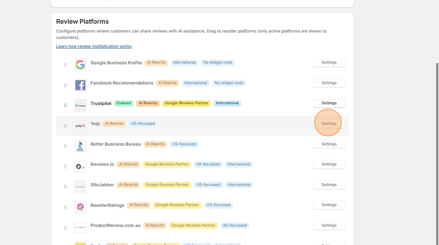Open Settings for Google Business Profile
This screenshot has width=439, height=245.
[329, 63]
